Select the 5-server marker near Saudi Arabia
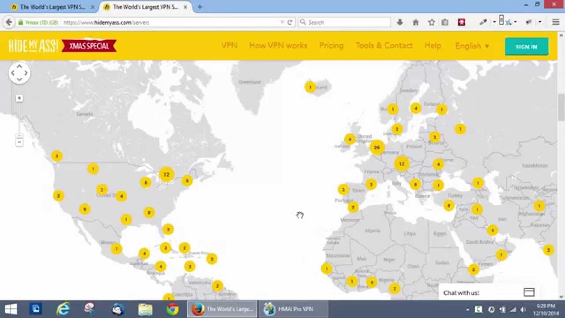This screenshot has width=565, height=318. (492, 230)
